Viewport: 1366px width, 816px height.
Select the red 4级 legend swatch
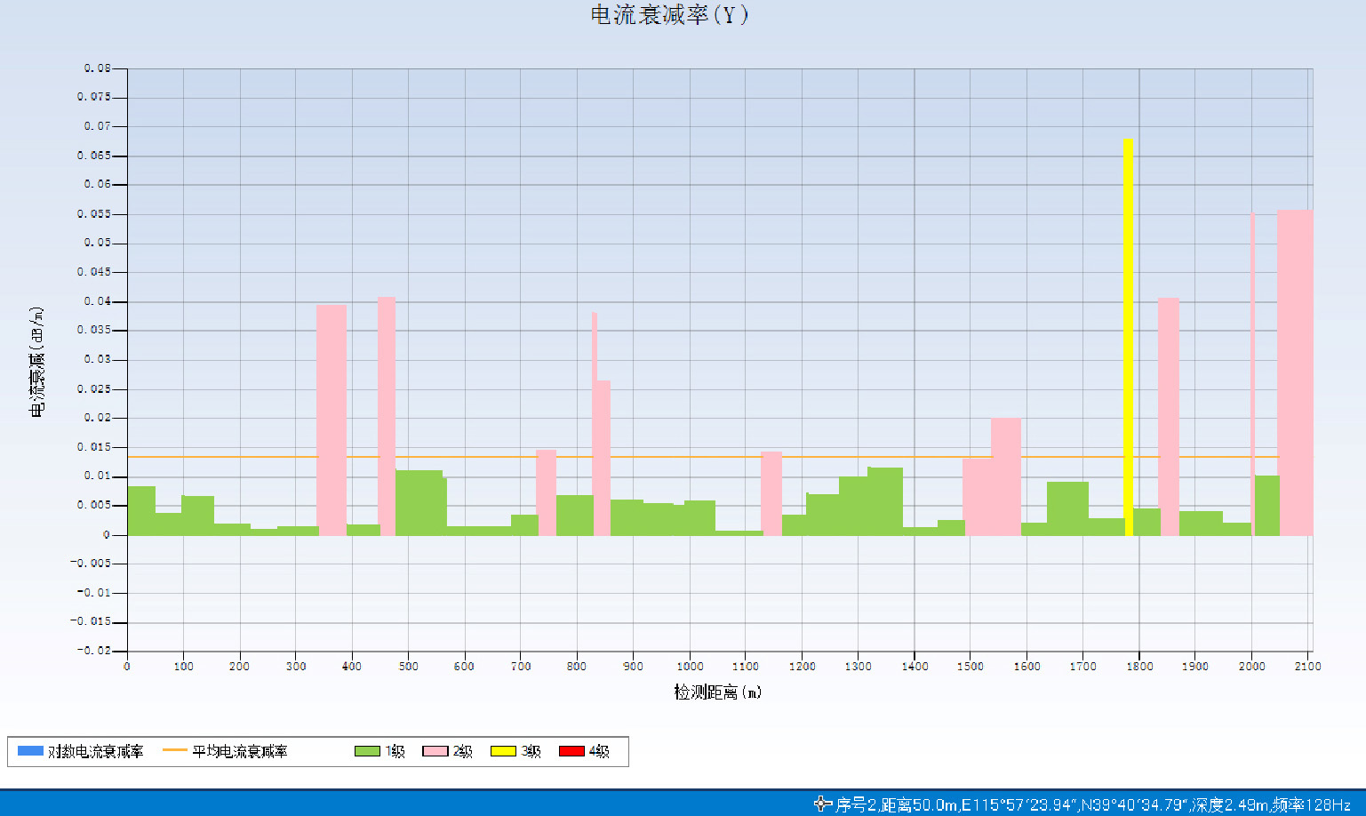(571, 751)
